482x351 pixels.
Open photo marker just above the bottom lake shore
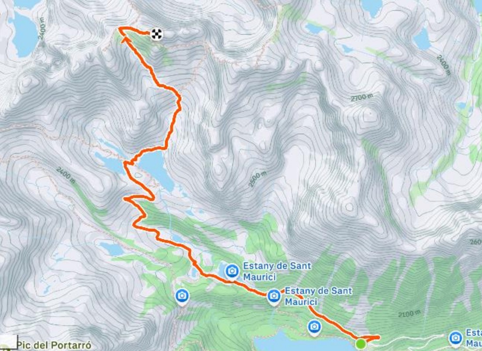[314, 327]
